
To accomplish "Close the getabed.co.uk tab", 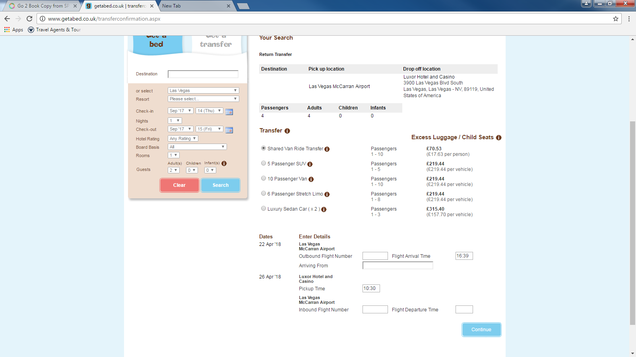I will coord(152,6).
